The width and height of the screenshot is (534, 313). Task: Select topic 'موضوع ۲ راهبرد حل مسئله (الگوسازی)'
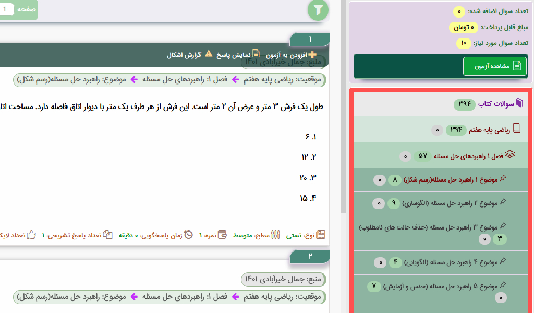[441, 203]
